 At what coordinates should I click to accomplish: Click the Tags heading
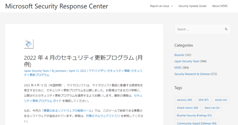[178, 88]
